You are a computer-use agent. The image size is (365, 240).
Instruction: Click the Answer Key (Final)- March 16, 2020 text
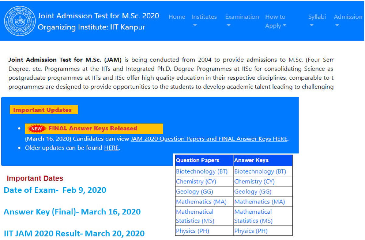(72, 212)
